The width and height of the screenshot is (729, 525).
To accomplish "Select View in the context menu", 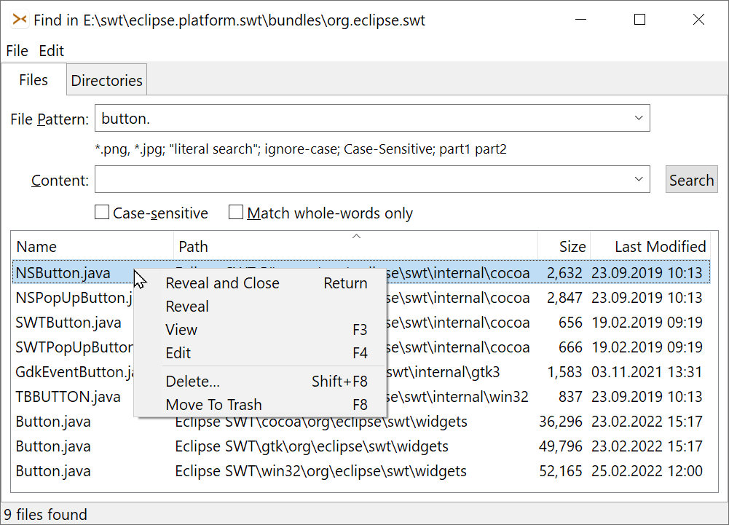I will 181,330.
